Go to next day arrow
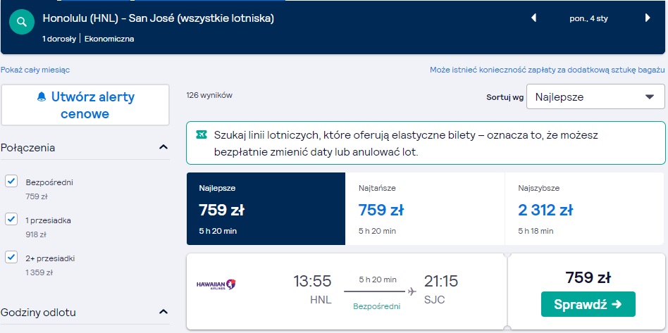The image size is (668, 333). [x=648, y=18]
